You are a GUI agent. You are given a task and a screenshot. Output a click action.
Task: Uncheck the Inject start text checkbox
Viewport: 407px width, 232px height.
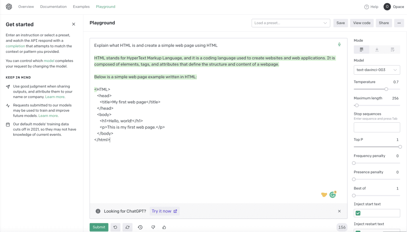[x=358, y=213]
